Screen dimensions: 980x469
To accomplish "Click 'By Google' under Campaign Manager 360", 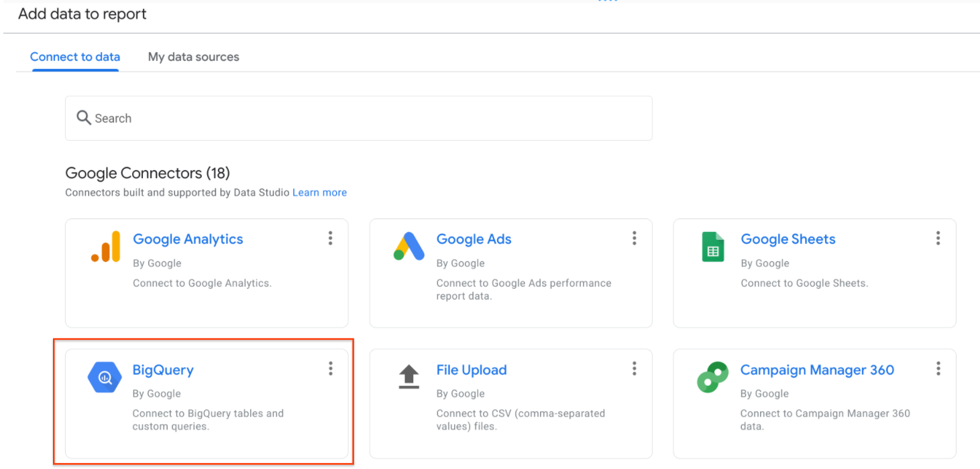I will tap(765, 394).
